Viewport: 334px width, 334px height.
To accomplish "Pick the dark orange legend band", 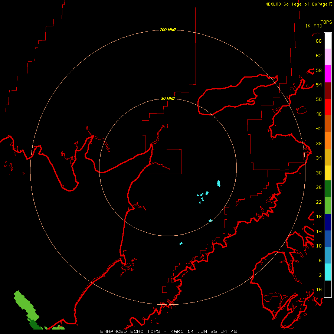I will [328, 123].
